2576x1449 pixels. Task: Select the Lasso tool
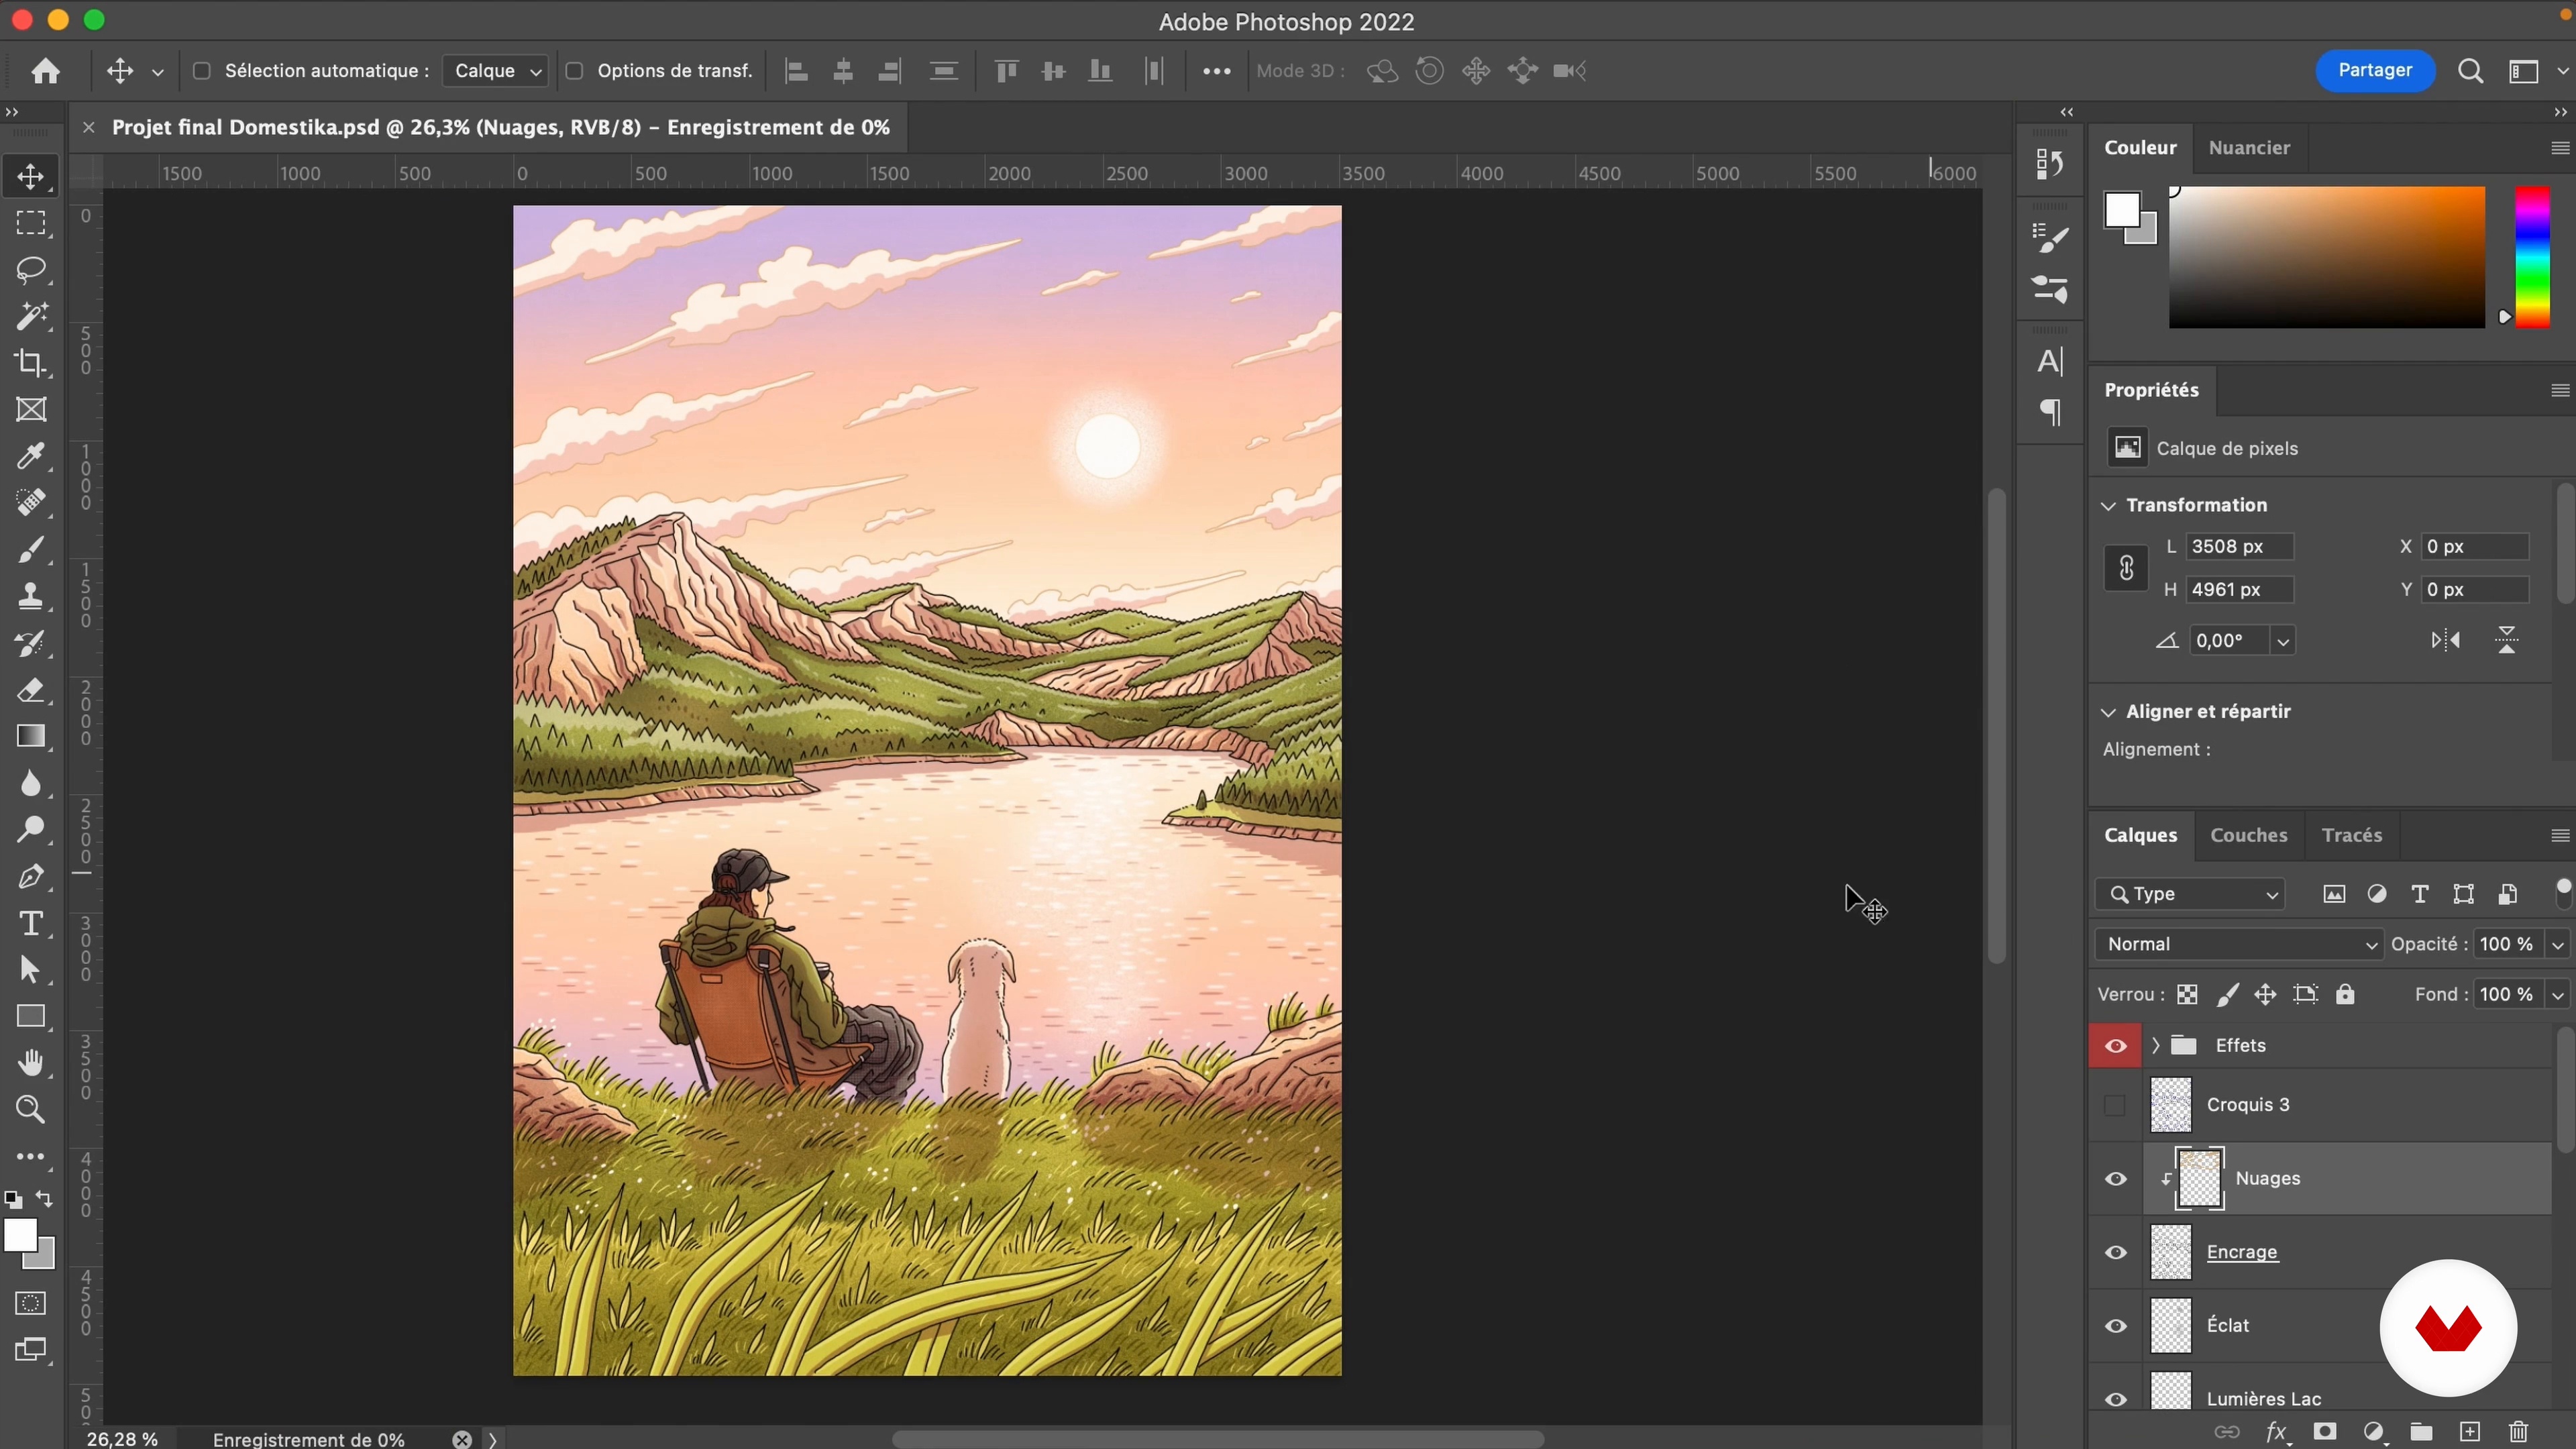[x=31, y=270]
